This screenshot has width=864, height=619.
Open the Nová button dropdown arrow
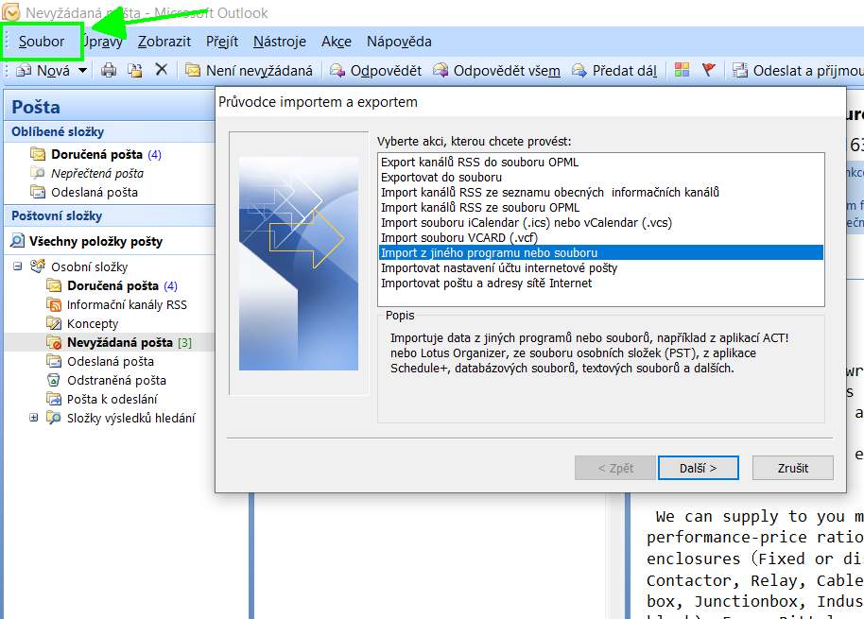(82, 70)
